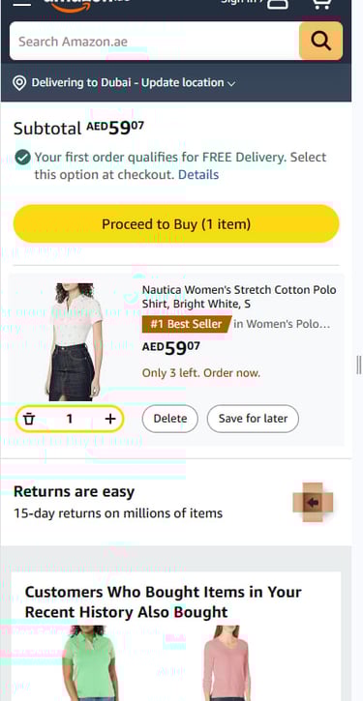Open the pink sweater recommendation thumbnail

pos(227,663)
